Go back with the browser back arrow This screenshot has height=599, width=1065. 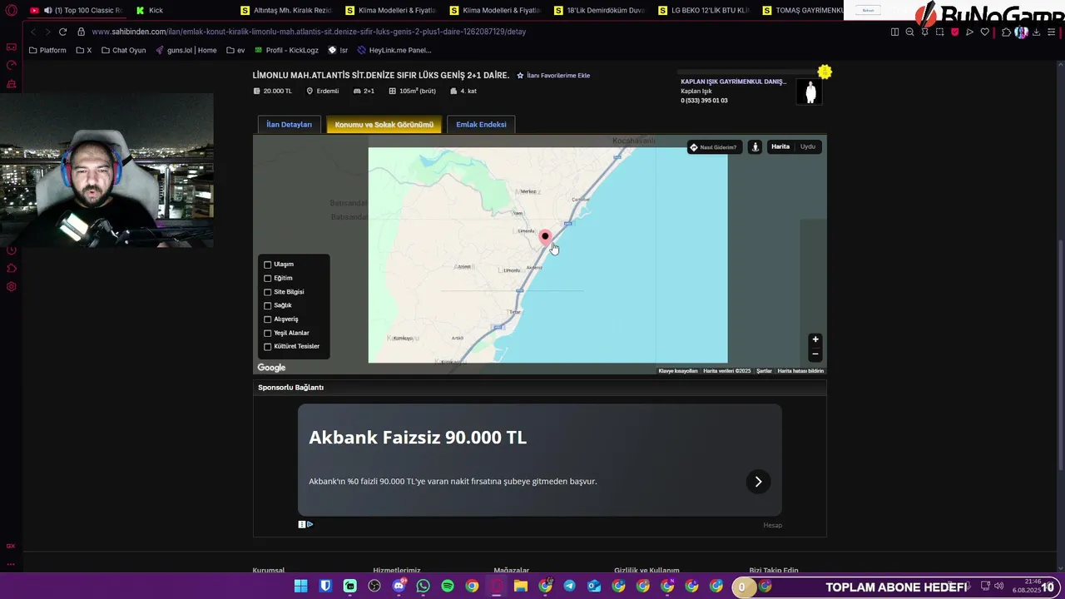pos(32,32)
